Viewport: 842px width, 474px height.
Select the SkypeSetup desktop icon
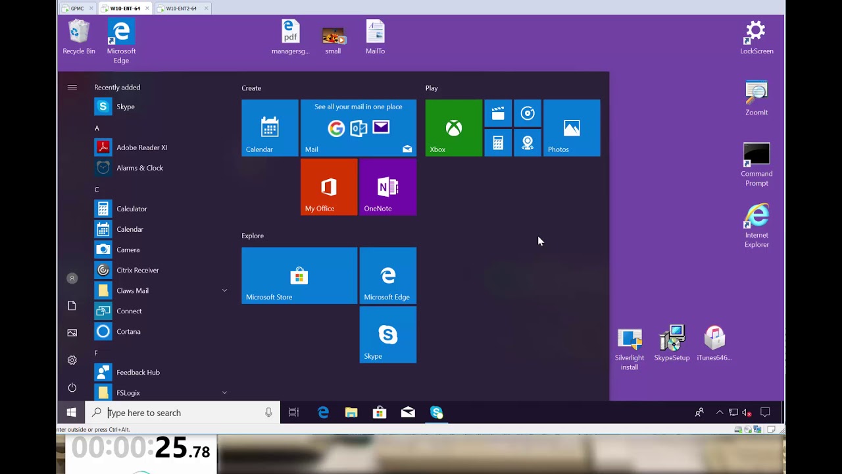672,344
